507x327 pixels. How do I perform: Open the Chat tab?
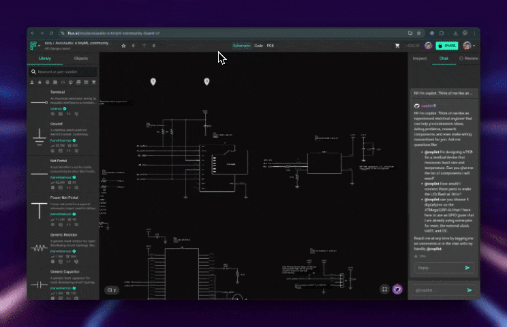coord(444,59)
